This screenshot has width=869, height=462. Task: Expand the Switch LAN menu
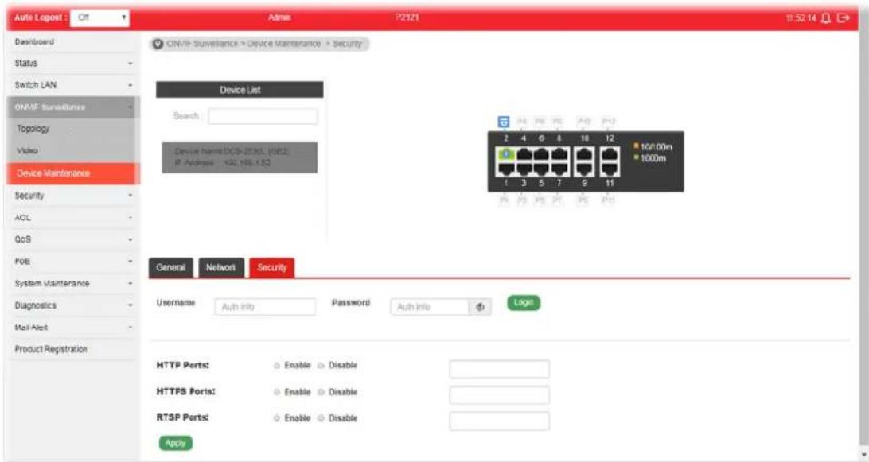click(x=72, y=85)
